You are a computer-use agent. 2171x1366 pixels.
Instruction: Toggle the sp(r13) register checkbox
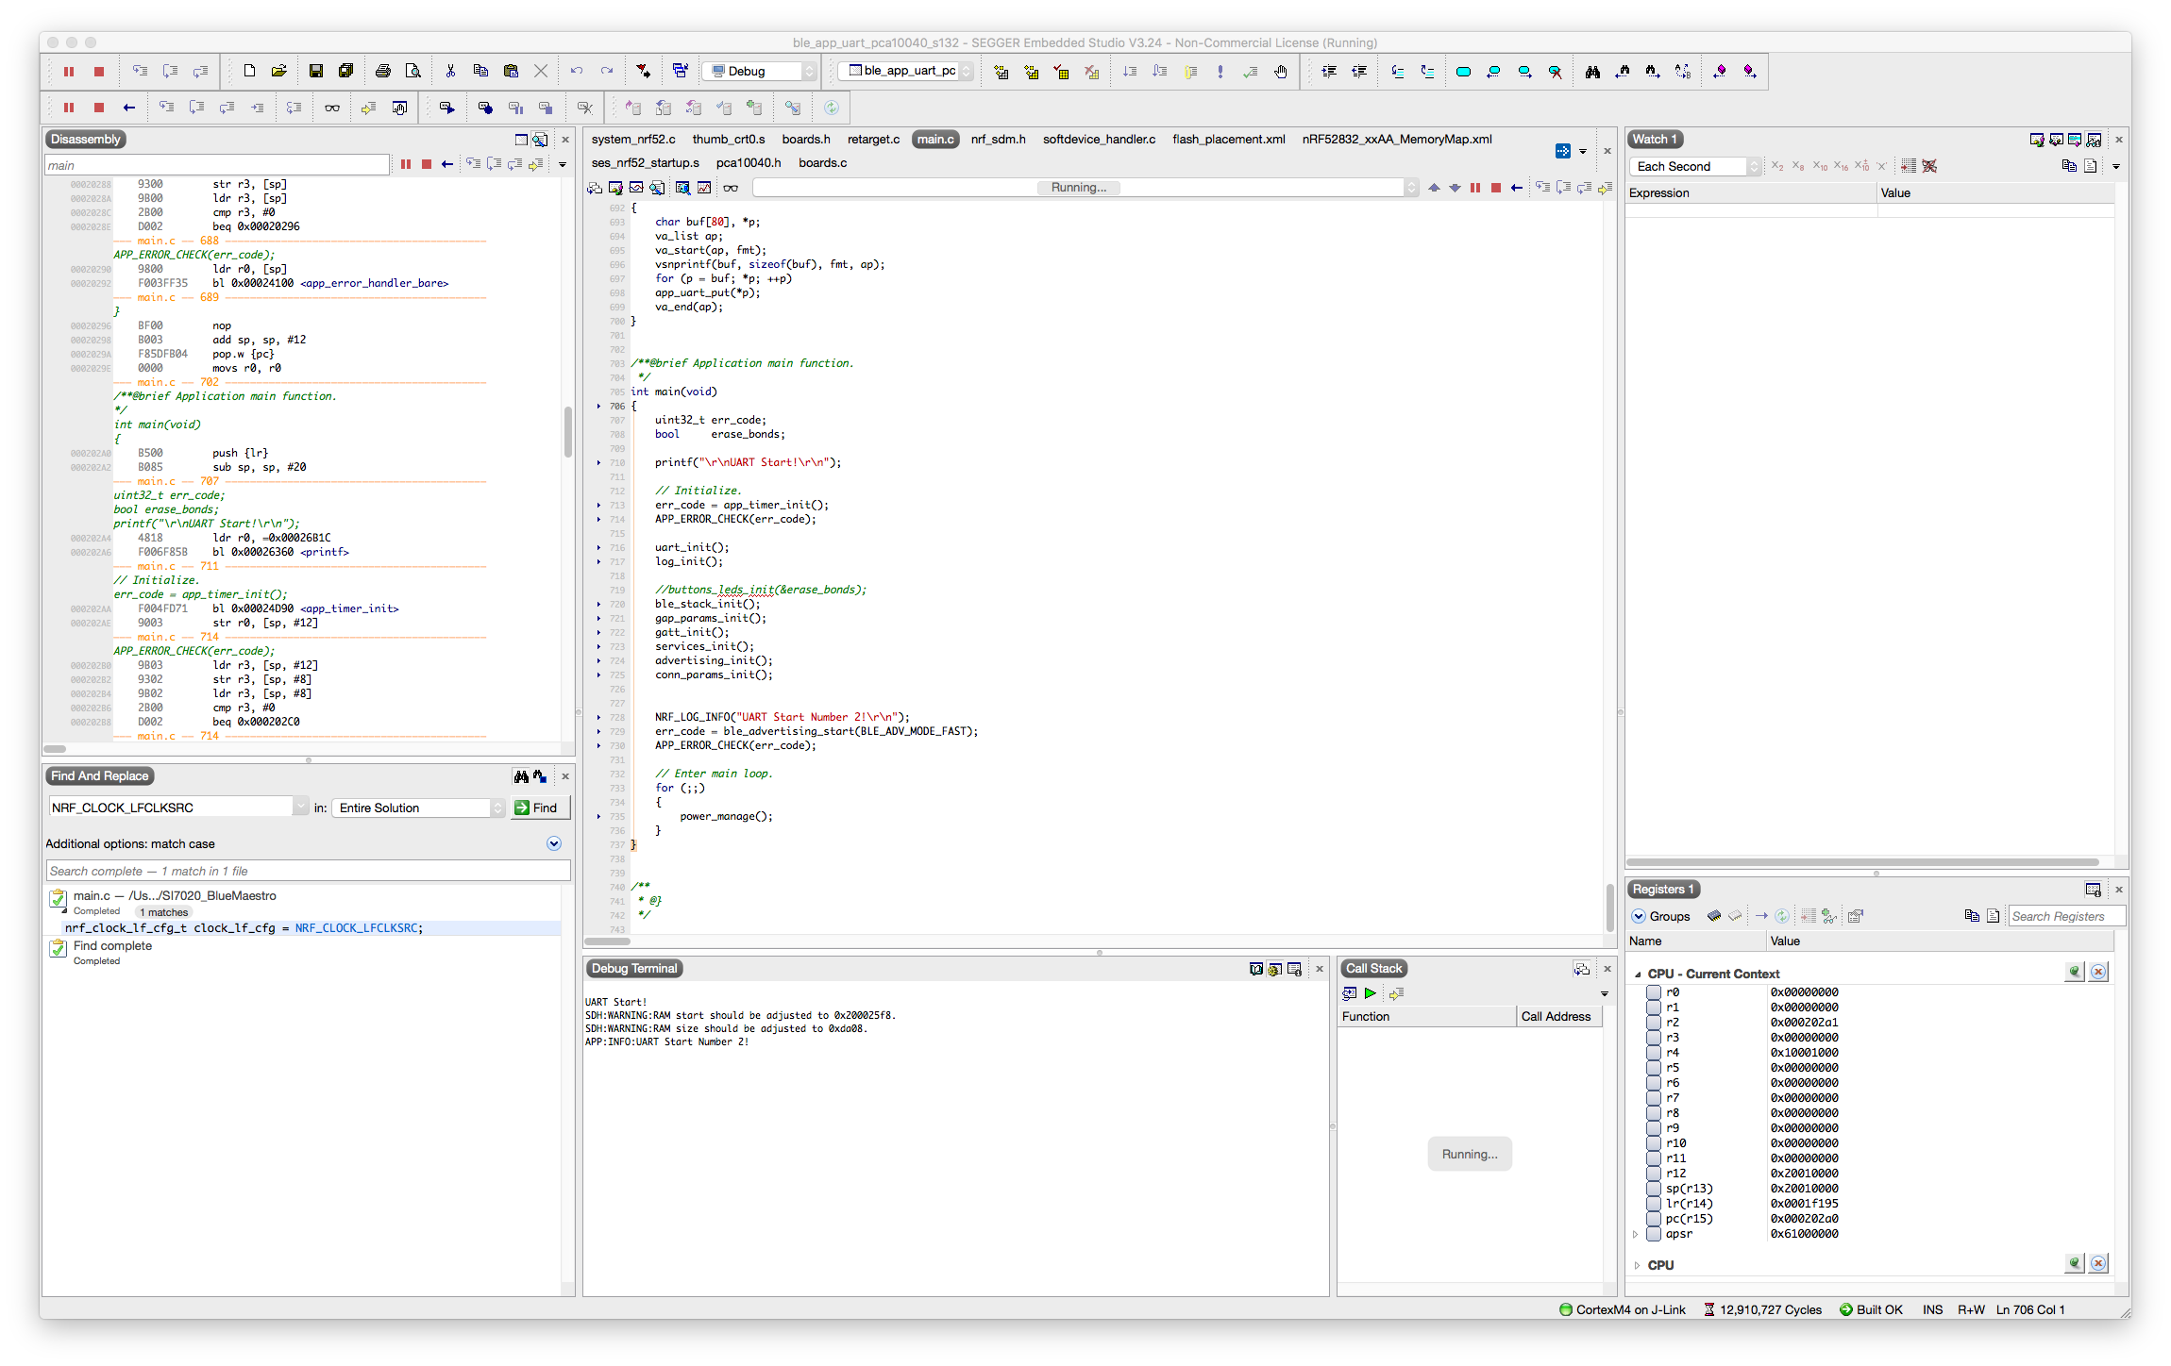click(1654, 1189)
